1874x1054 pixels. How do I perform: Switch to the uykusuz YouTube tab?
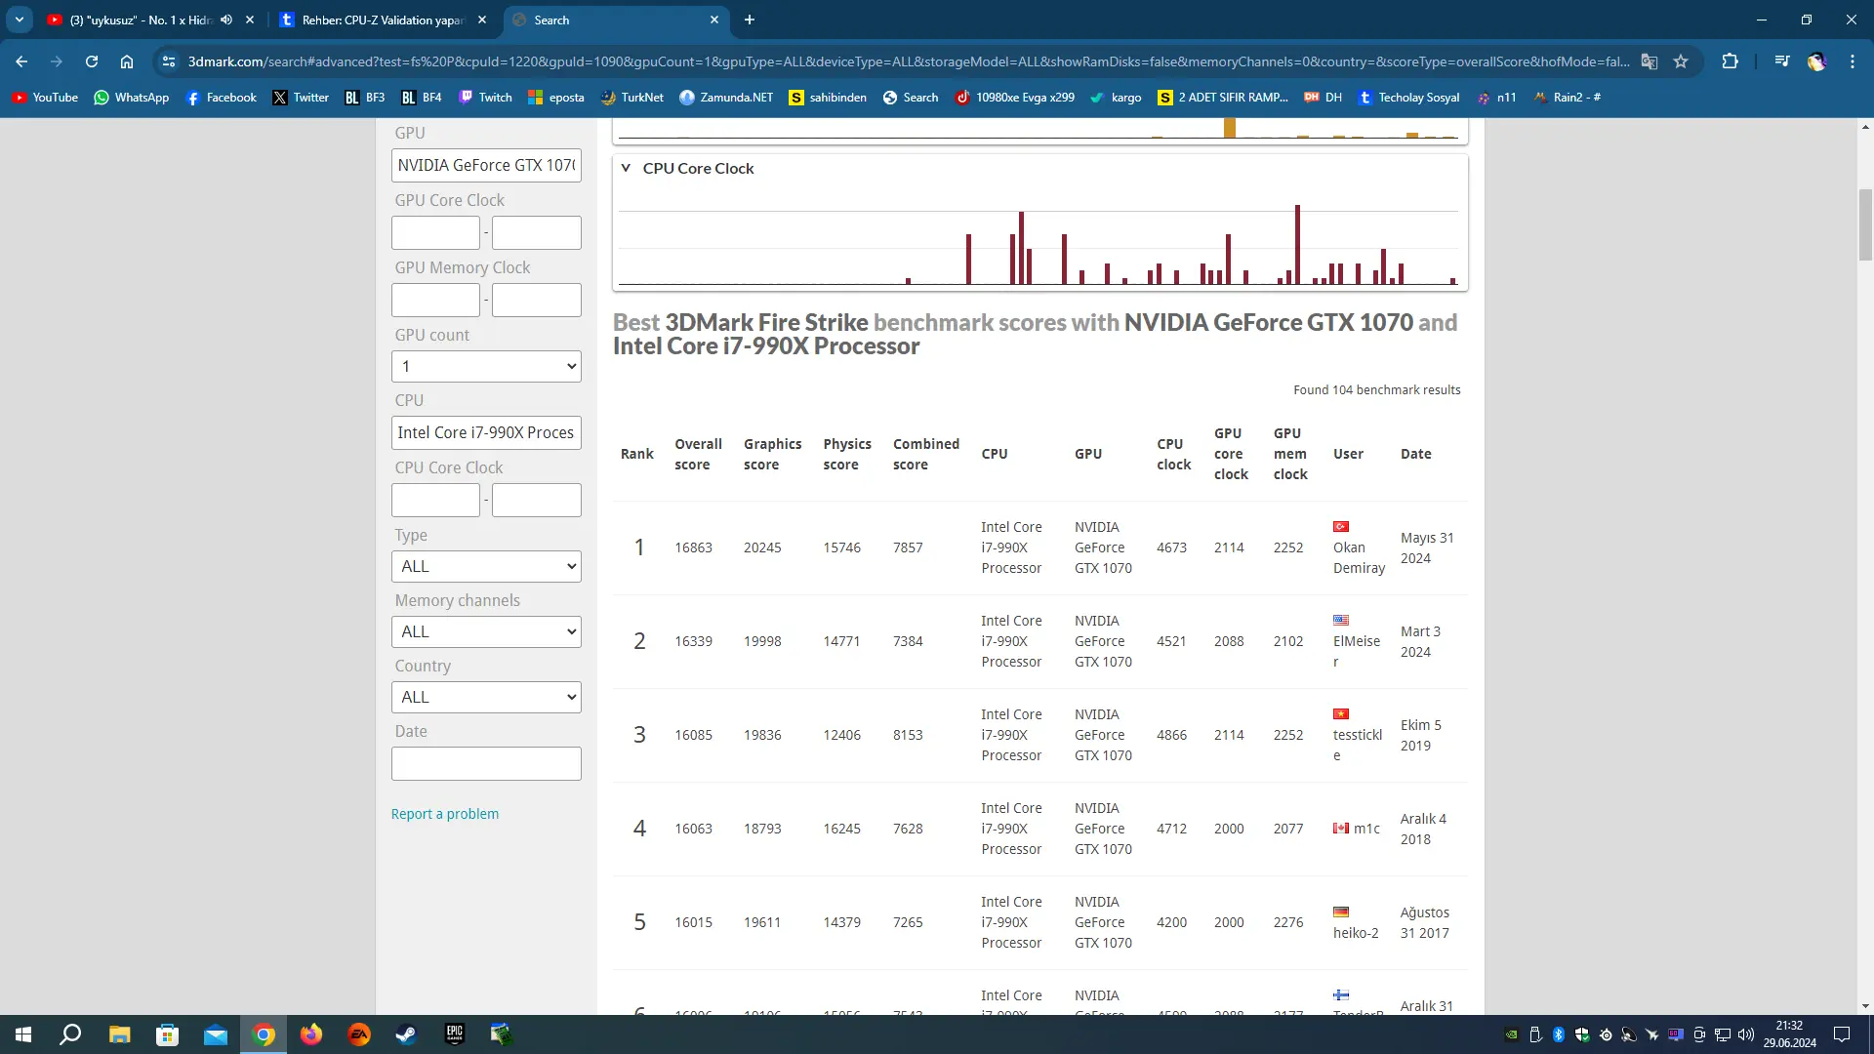pos(139,20)
